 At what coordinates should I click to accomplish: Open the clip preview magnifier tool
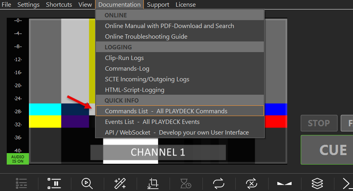[x=87, y=184]
